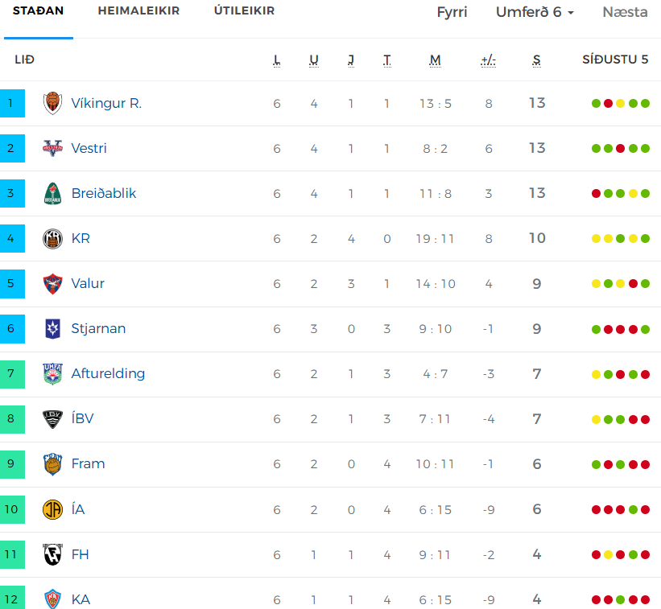661x609 pixels.
Task: Switch to the Útileikir tab
Action: 244,10
